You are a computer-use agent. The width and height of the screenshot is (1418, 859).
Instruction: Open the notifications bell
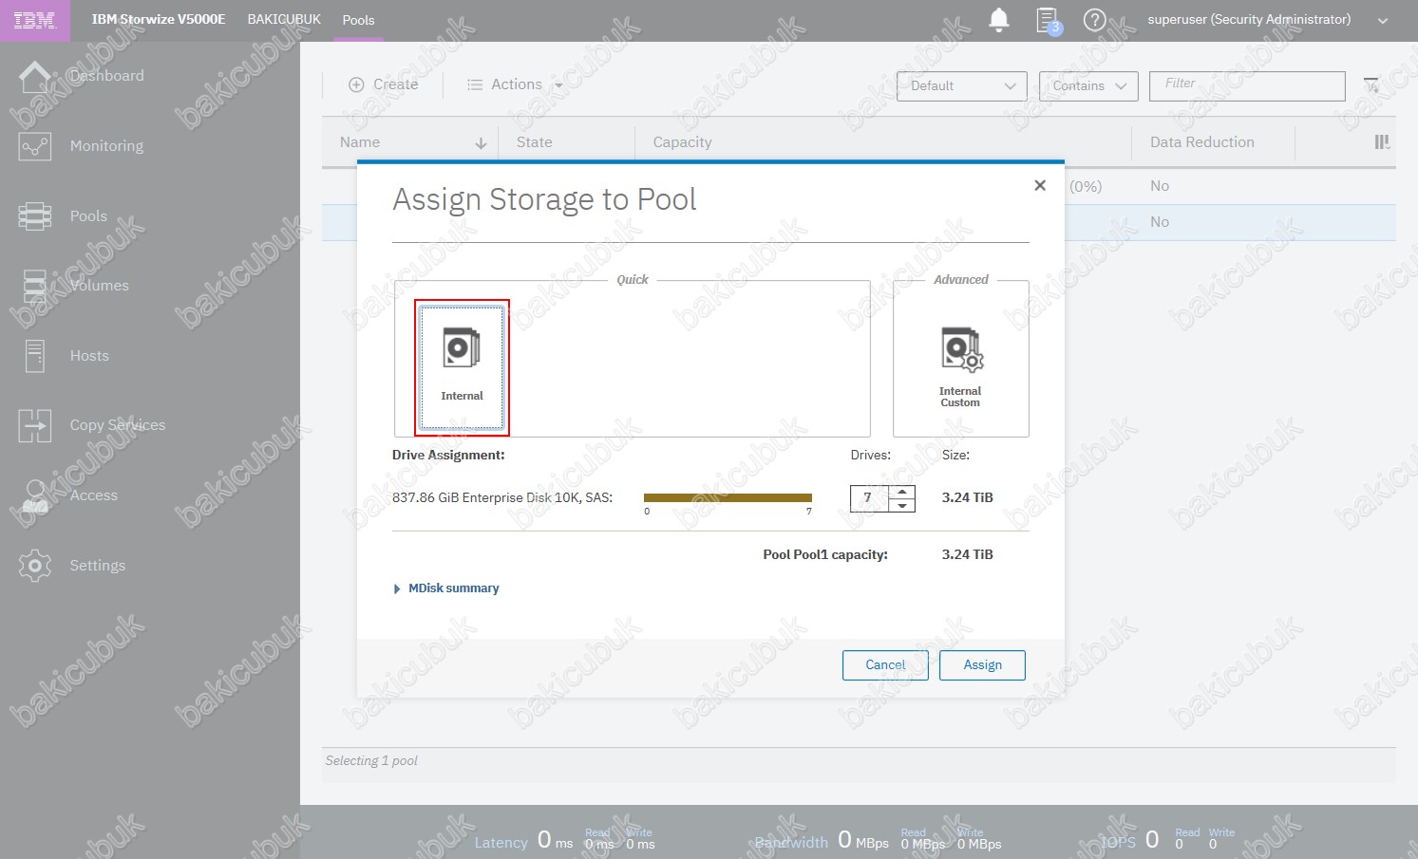[999, 20]
